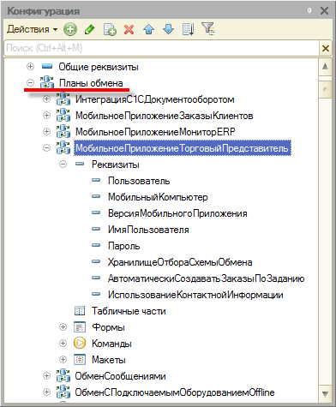The image size is (336, 407).
Task: Click the Copy object toolbar icon
Action: click(110, 29)
